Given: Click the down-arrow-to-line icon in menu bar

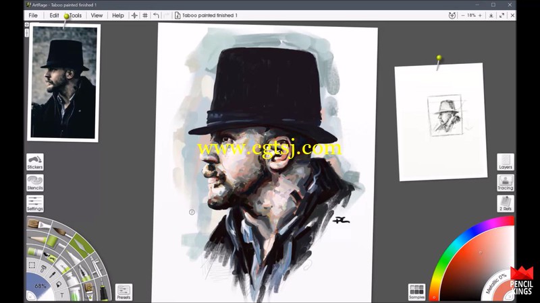Looking at the screenshot, I should click(491, 15).
